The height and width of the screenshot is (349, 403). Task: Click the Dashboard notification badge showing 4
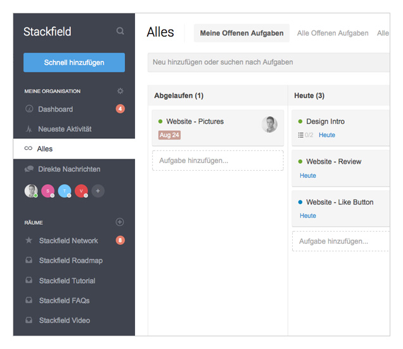click(120, 109)
